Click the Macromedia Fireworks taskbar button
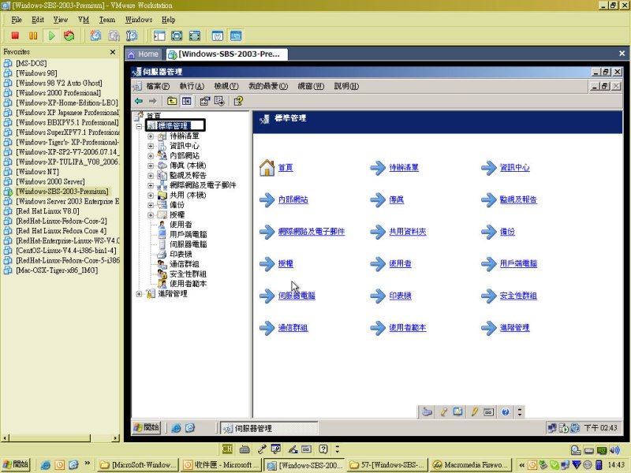This screenshot has height=473, width=631. pos(471,465)
